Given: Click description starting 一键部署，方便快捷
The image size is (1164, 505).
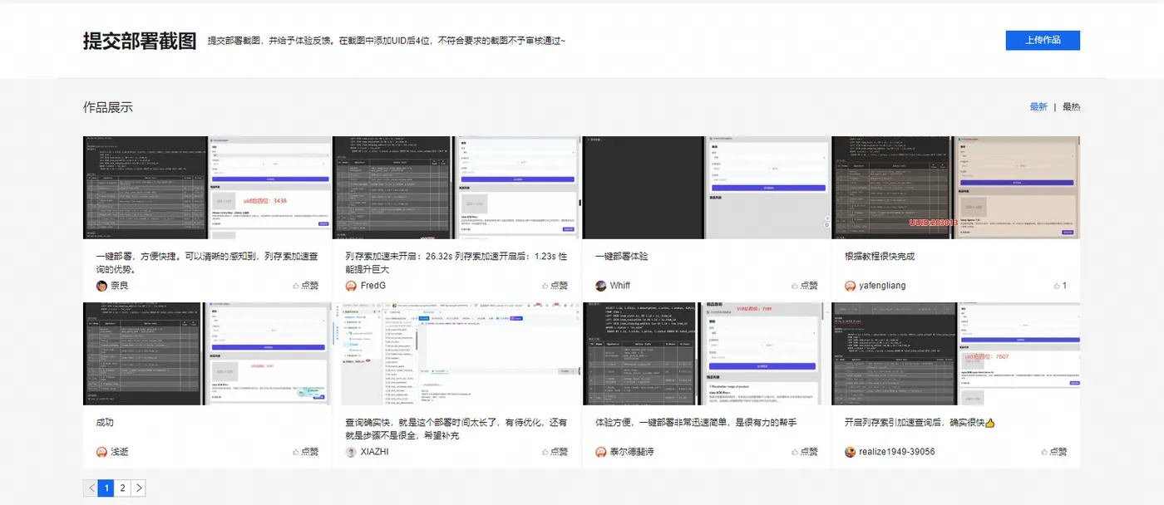Looking at the screenshot, I should click(207, 262).
